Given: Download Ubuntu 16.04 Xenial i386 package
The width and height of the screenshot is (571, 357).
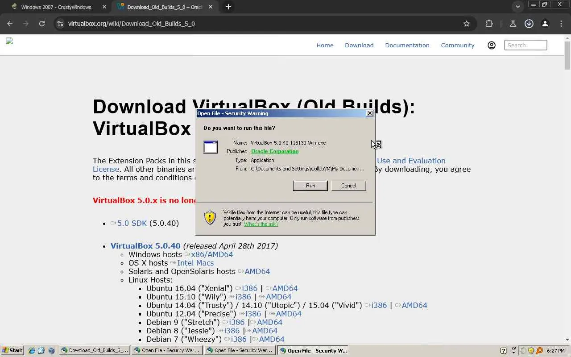Looking at the screenshot, I should [250, 288].
